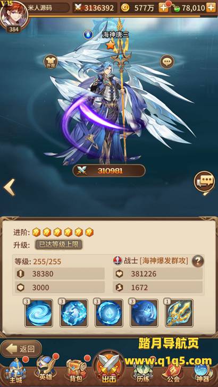Select the golden trident skill icon
The width and height of the screenshot is (218, 387).
click(x=179, y=313)
